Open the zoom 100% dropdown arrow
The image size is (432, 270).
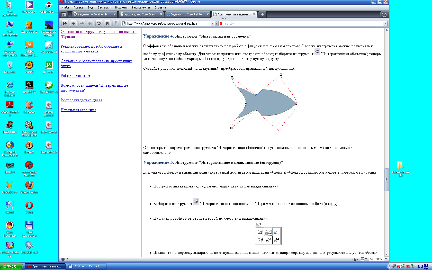(386, 259)
